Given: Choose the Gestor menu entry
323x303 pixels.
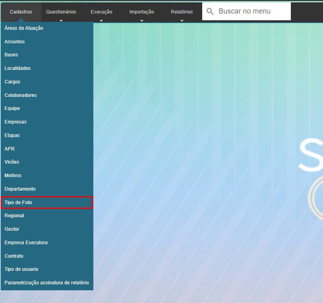Looking at the screenshot, I should pos(12,229).
